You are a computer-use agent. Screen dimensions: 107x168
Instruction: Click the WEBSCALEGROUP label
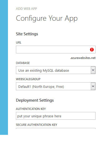click(x=28, y=79)
